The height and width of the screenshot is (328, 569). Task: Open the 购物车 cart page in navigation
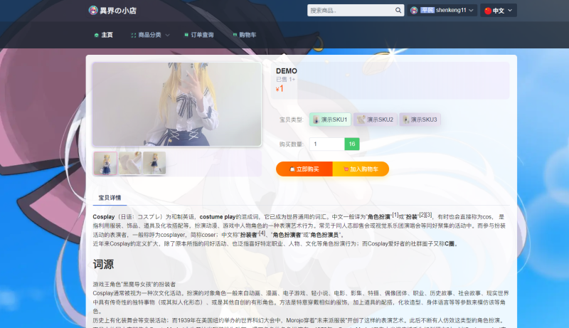tap(245, 35)
